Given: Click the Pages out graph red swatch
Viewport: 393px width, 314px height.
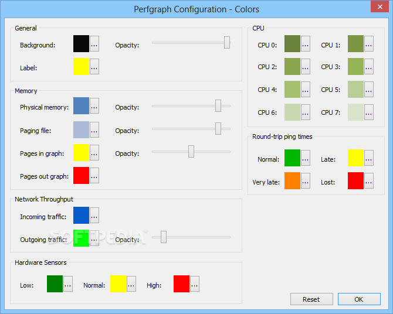Looking at the screenshot, I should coord(81,175).
